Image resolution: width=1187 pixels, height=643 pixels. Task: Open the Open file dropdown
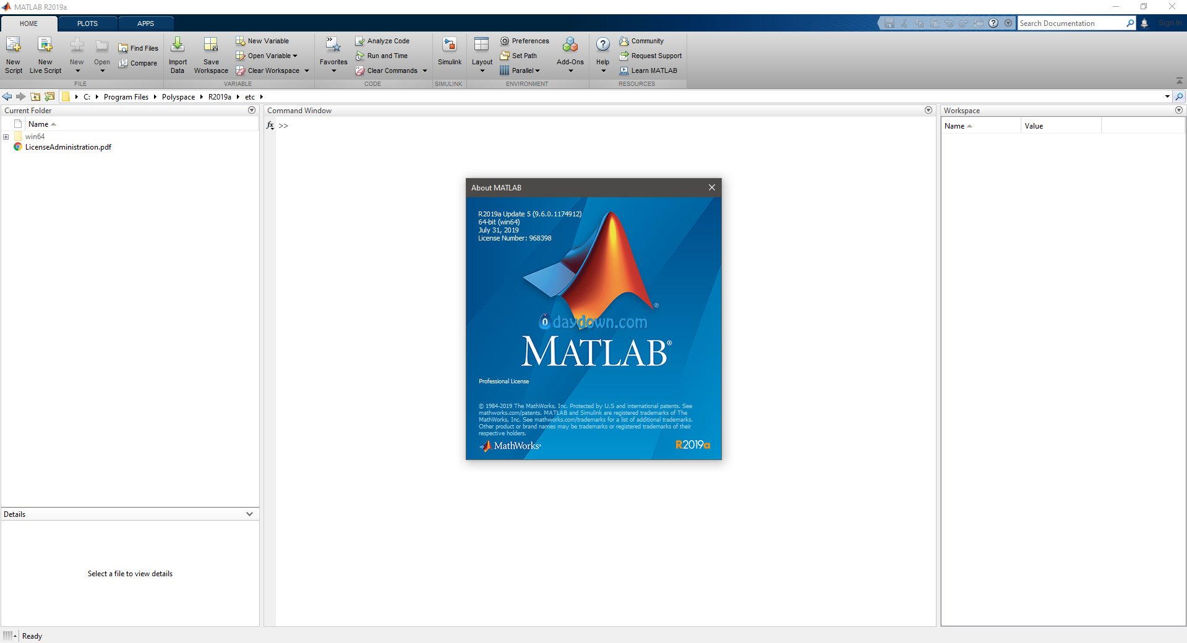(x=102, y=70)
